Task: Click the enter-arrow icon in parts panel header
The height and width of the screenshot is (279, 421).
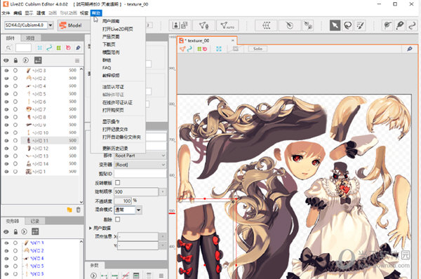Action: 38,60
